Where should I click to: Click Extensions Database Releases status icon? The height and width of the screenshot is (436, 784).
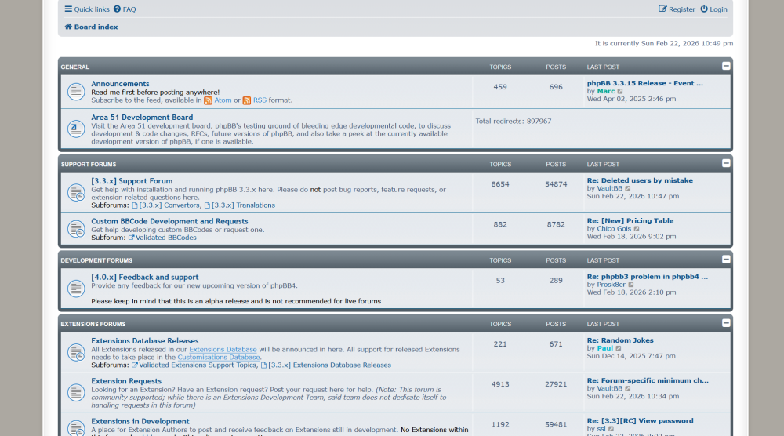point(76,353)
